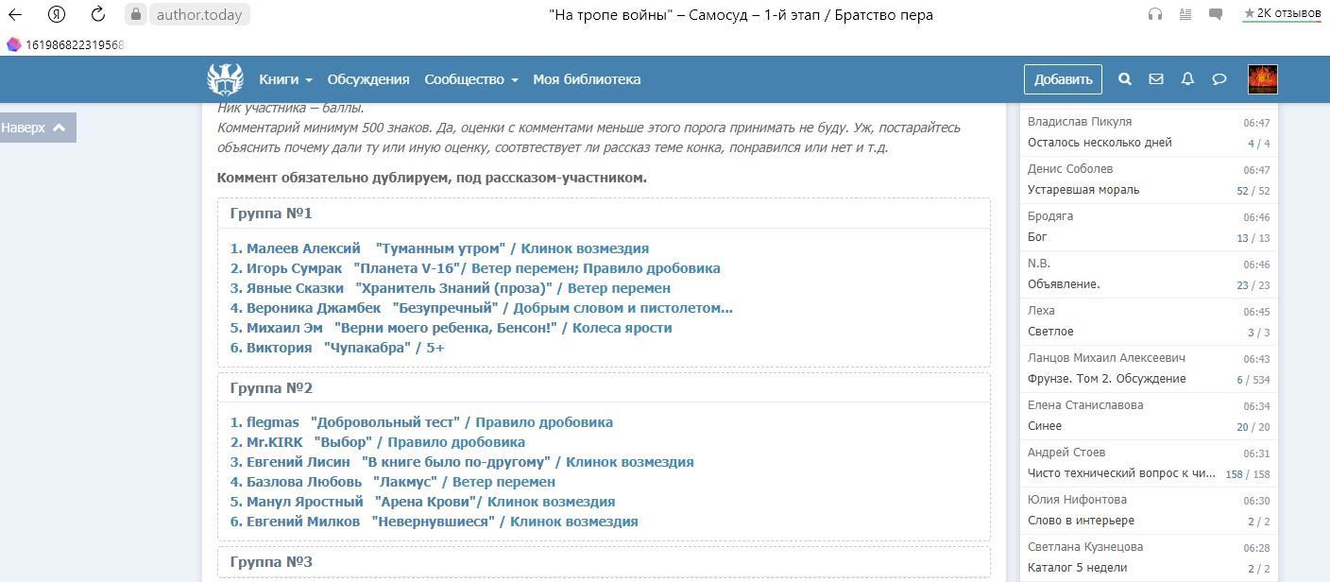Click the headphones icon in browser bar
Screen dimensions: 1330x582
point(1154,14)
